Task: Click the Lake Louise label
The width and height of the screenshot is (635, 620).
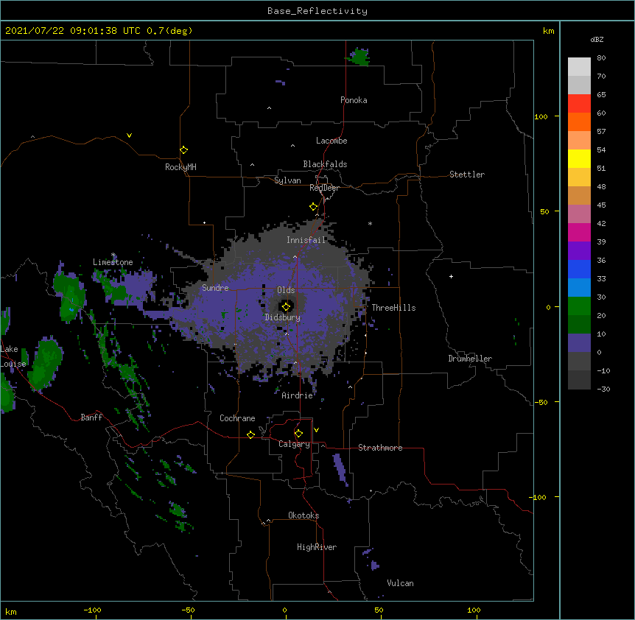Action: pyautogui.click(x=13, y=356)
